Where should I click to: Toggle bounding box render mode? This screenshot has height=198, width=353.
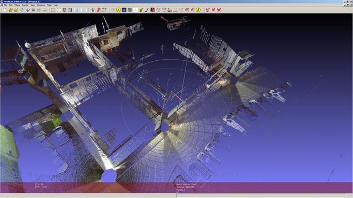pyautogui.click(x=53, y=10)
